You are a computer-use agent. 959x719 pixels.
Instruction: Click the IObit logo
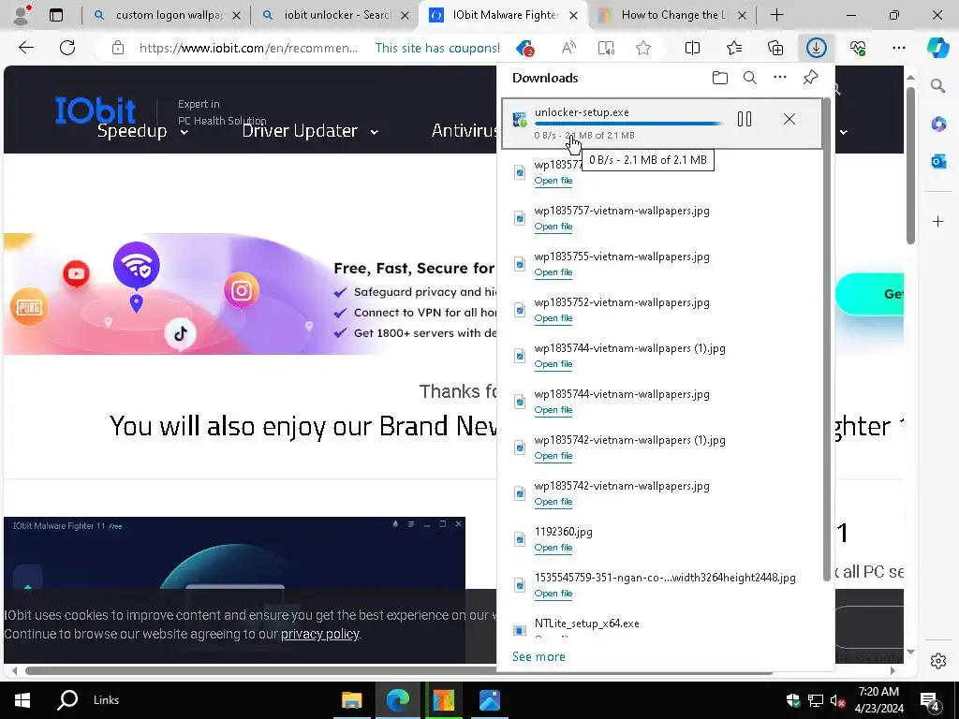tap(96, 110)
